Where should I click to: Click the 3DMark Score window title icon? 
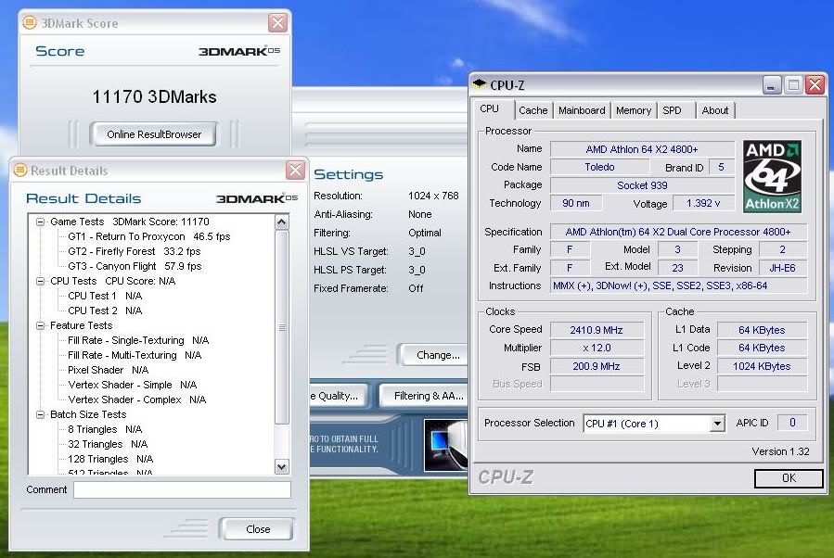[30, 22]
